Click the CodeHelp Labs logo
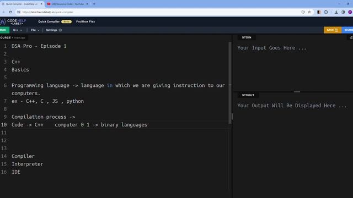 pos(13,22)
